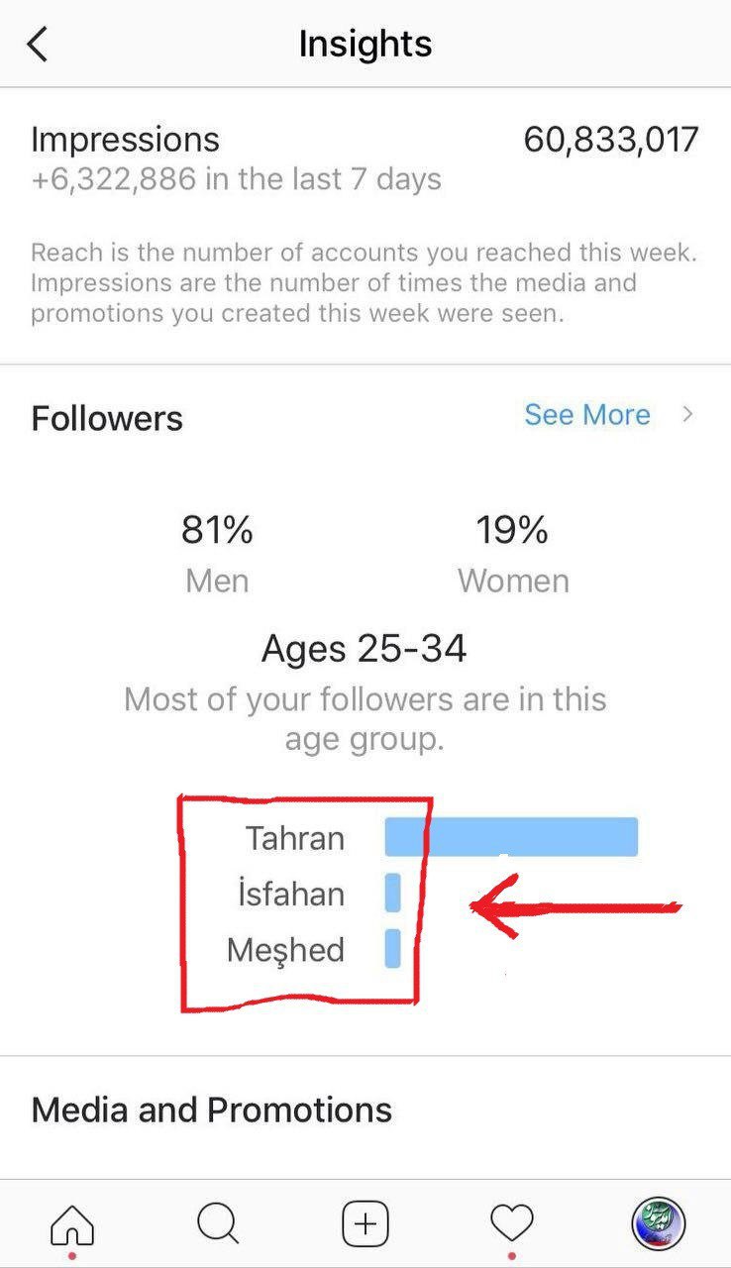
Task: Tap the Impressions heading
Action: coord(125,140)
